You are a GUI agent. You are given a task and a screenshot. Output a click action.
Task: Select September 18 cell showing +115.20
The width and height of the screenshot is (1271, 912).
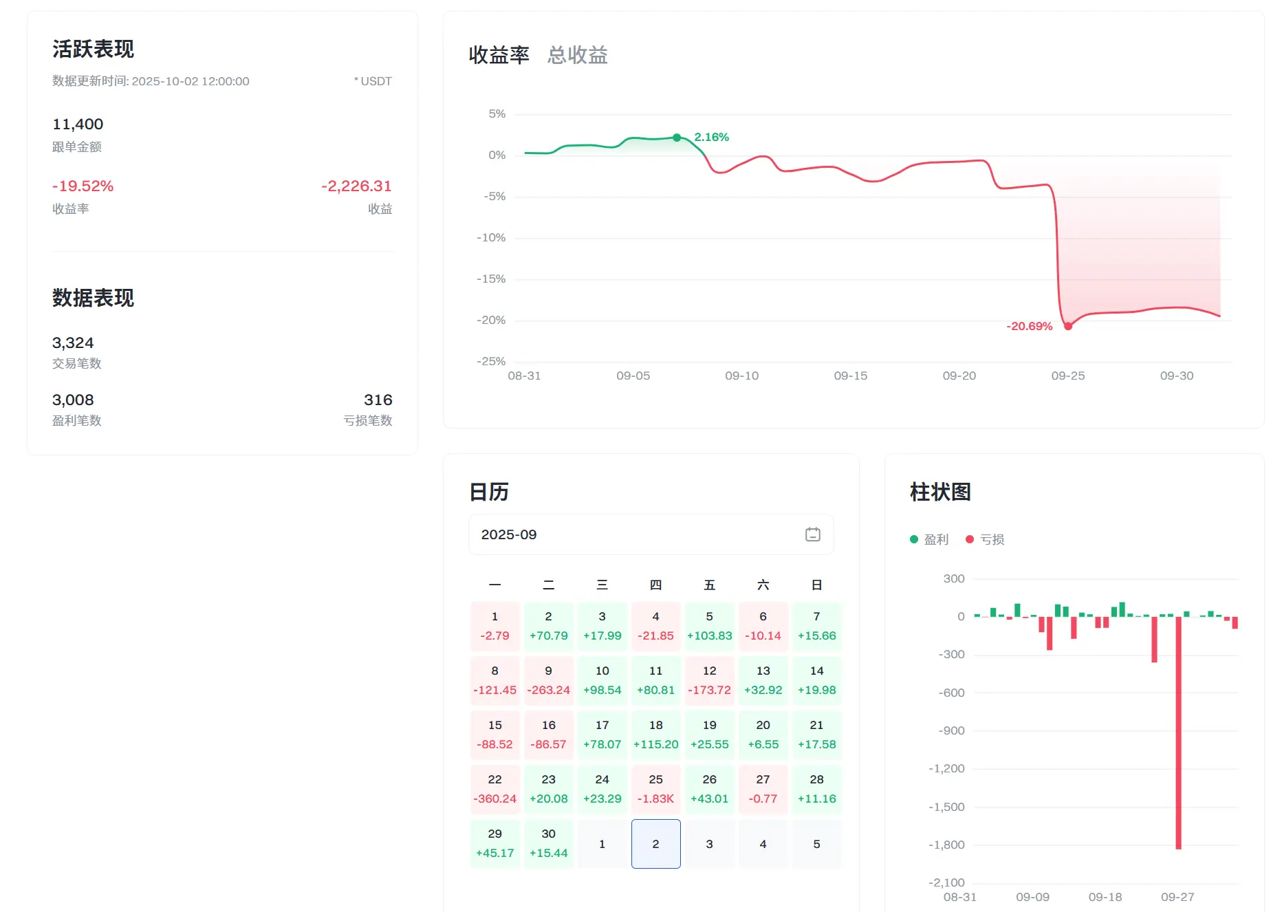click(x=656, y=735)
